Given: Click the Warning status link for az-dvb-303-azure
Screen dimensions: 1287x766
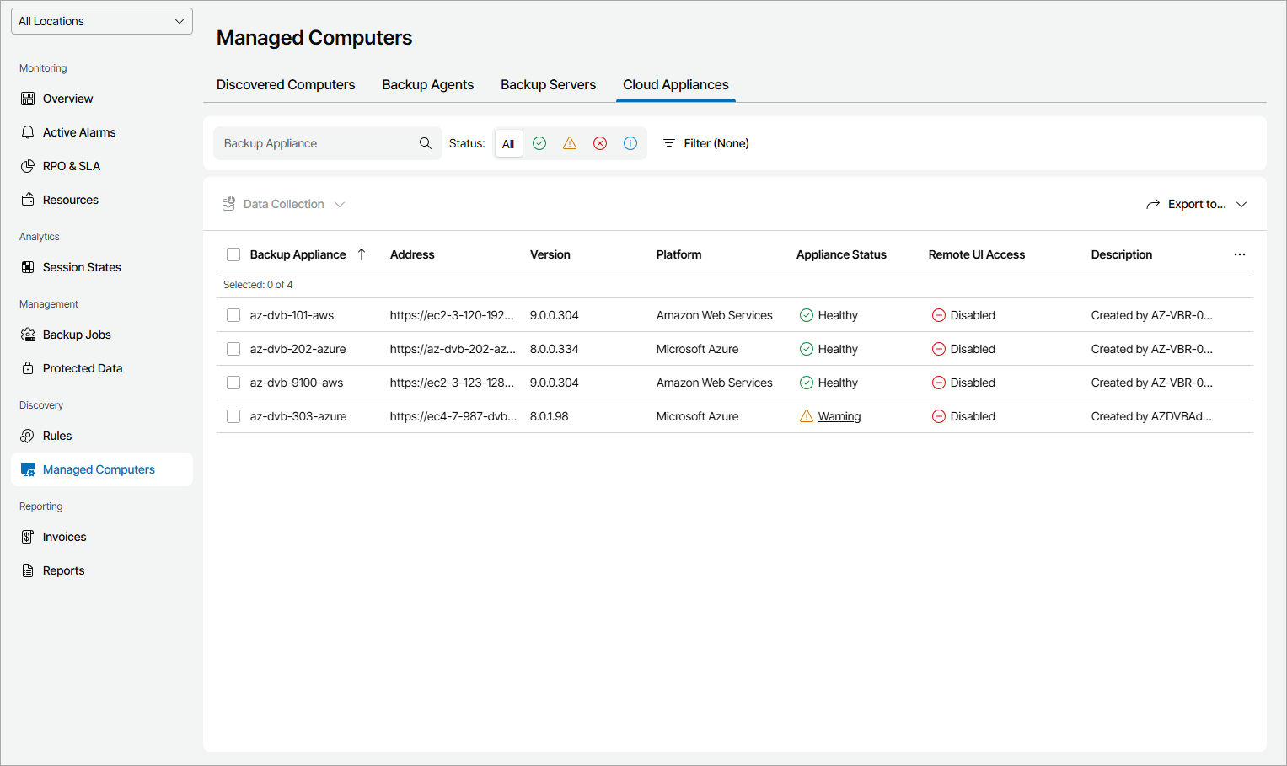Looking at the screenshot, I should (839, 415).
